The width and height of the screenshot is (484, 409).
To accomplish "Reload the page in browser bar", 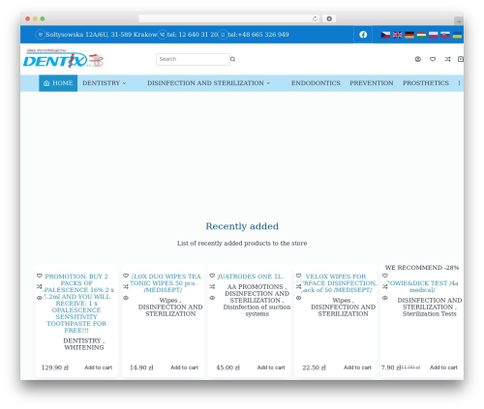I will pyautogui.click(x=315, y=18).
